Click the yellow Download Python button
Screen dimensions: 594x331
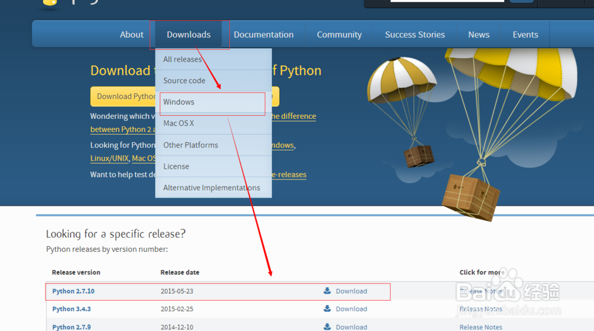tap(123, 96)
